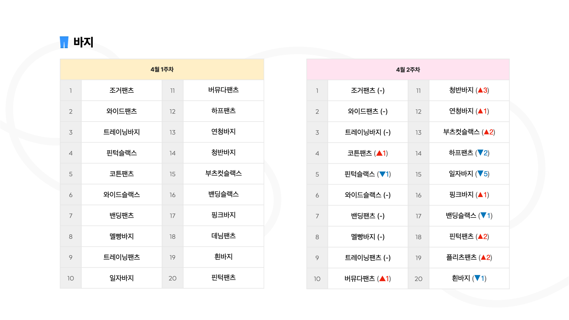Viewport: 569px width, 320px height.
Task: Click the red up arrow beside 플리츠팬츠
Action: coord(483,257)
